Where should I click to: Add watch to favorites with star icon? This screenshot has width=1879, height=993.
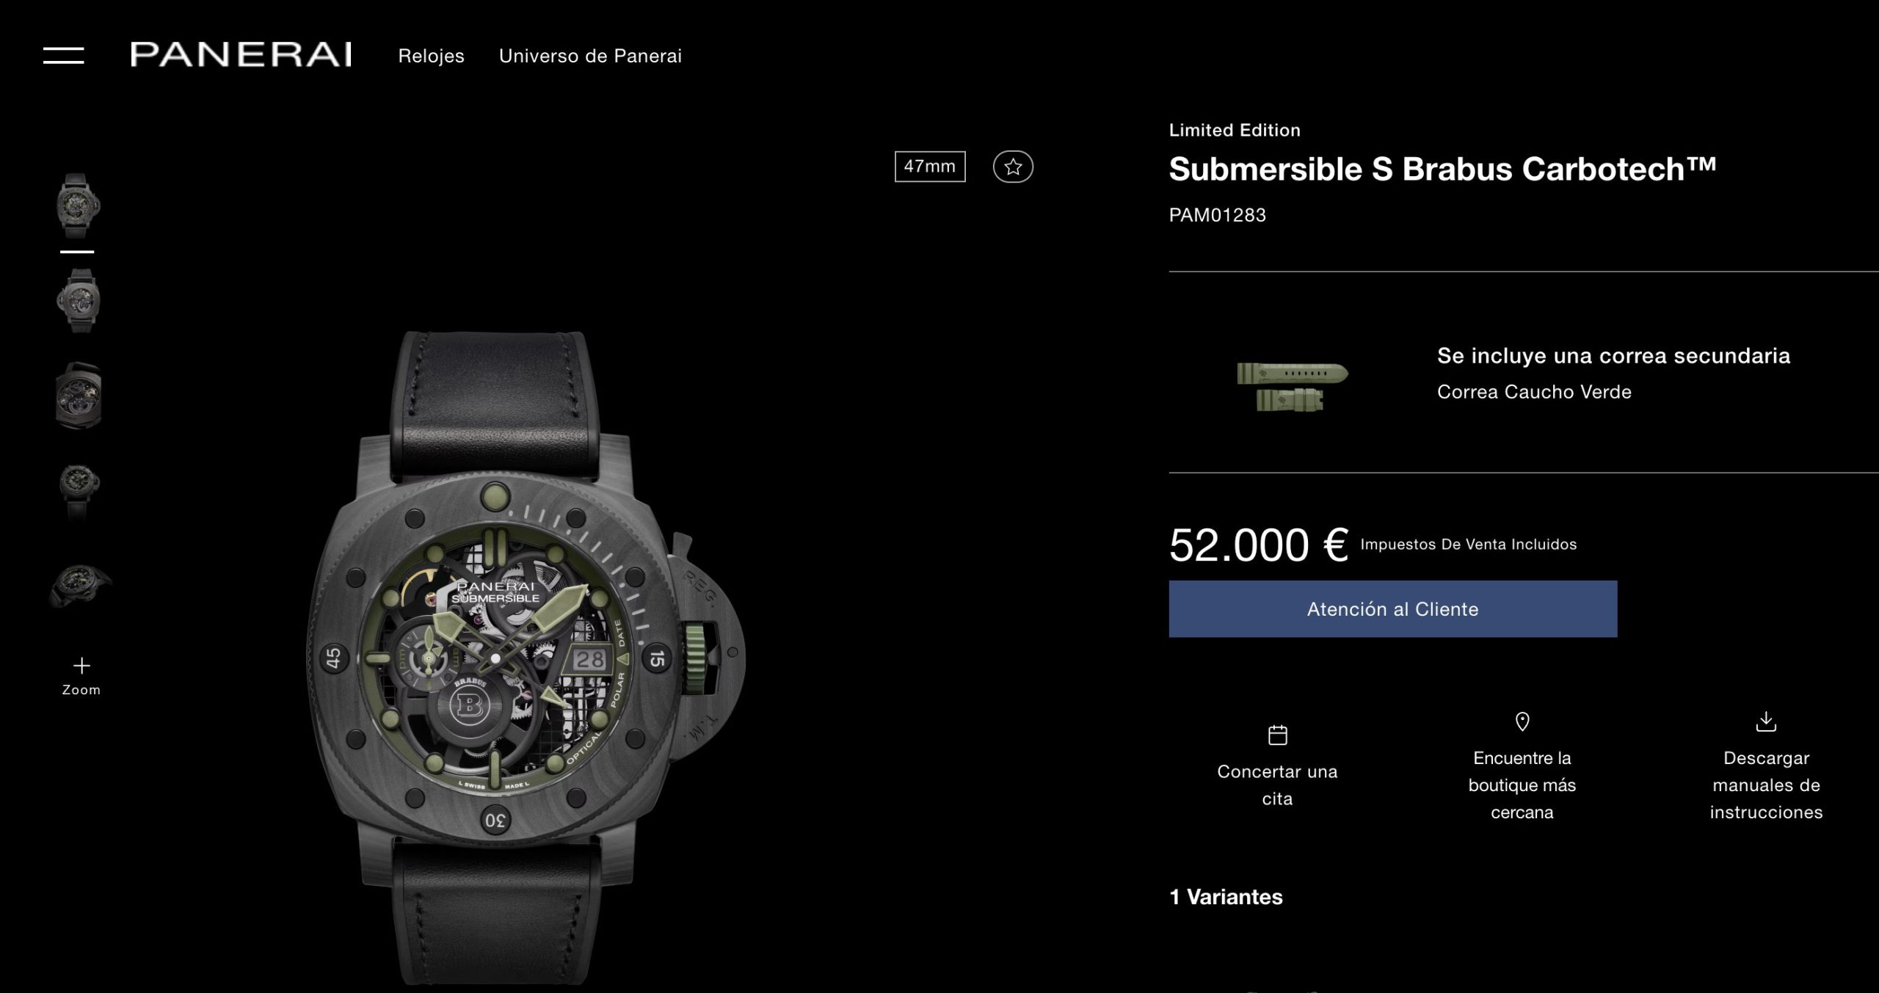coord(1013,167)
